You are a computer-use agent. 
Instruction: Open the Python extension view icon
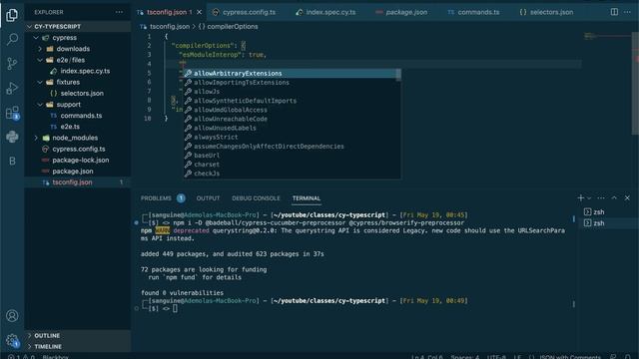pyautogui.click(x=12, y=137)
